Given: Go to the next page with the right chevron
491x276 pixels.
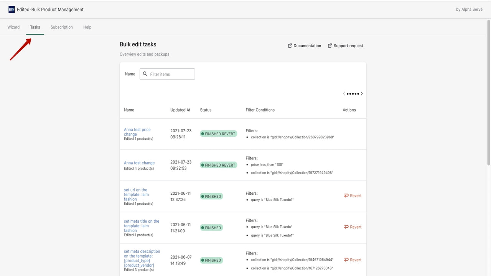Looking at the screenshot, I should 361,93.
